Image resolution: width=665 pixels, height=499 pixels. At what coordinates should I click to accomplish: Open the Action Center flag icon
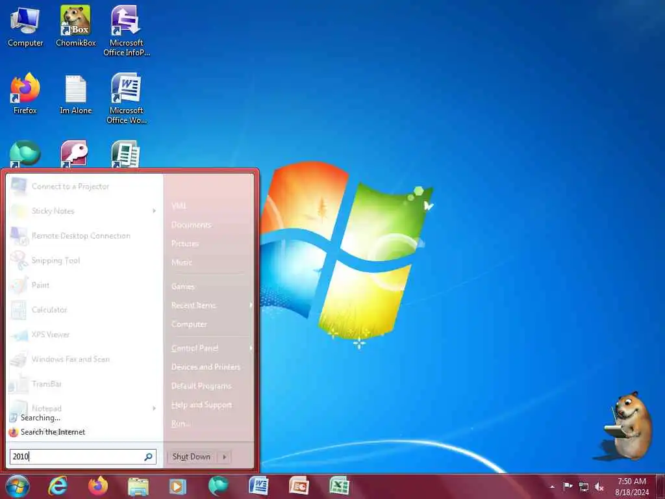click(568, 486)
